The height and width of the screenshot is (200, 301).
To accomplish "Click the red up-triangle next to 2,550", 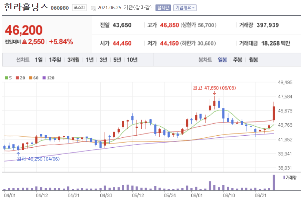I will [x=24, y=41].
